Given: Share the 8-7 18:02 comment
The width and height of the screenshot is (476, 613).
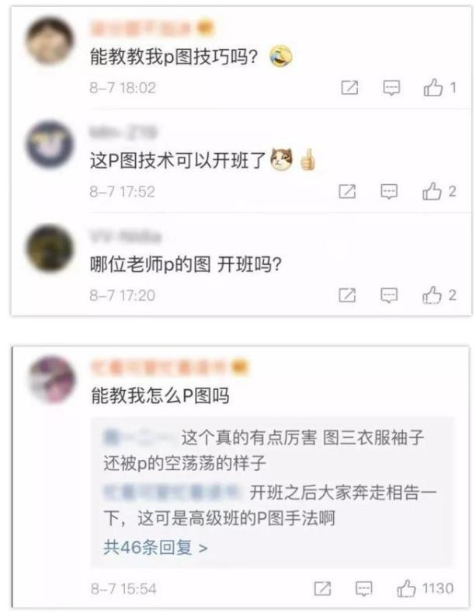Looking at the screenshot, I should pyautogui.click(x=349, y=87).
